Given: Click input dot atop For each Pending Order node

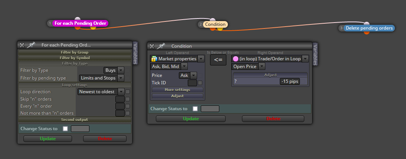Looking at the screenshot, I should 78,19.
